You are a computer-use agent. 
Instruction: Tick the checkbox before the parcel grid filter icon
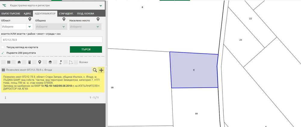coord(3,62)
